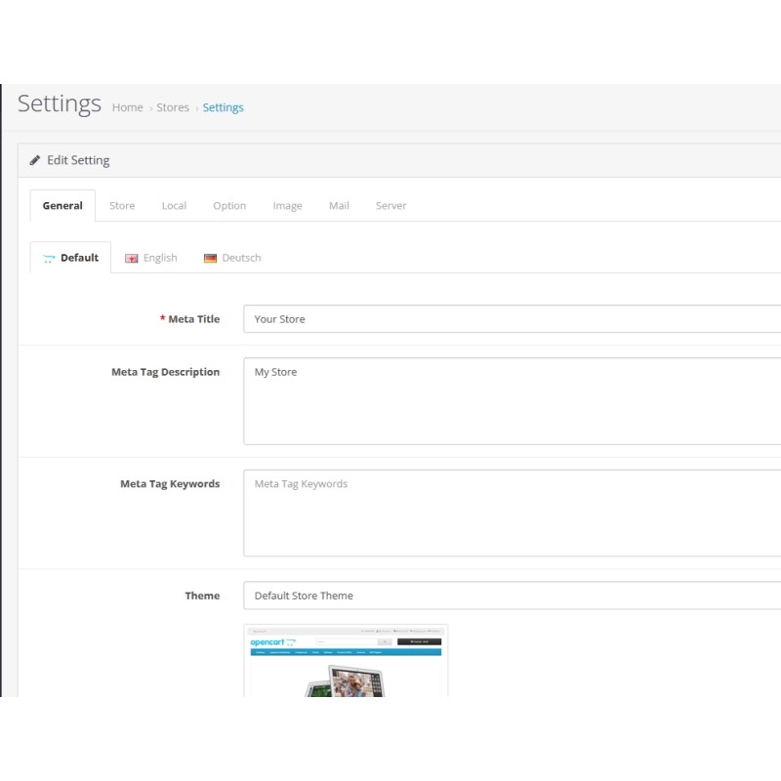Image resolution: width=781 pixels, height=781 pixels.
Task: Open the Option settings tab
Action: click(229, 206)
